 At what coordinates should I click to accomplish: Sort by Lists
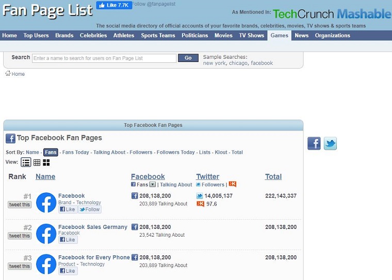[x=205, y=152]
